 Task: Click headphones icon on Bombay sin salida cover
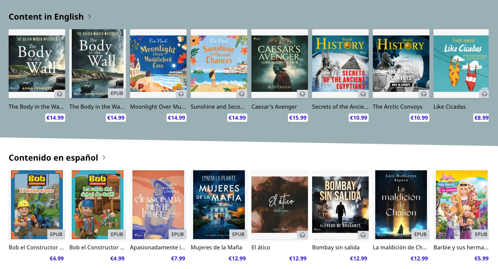pyautogui.click(x=363, y=235)
